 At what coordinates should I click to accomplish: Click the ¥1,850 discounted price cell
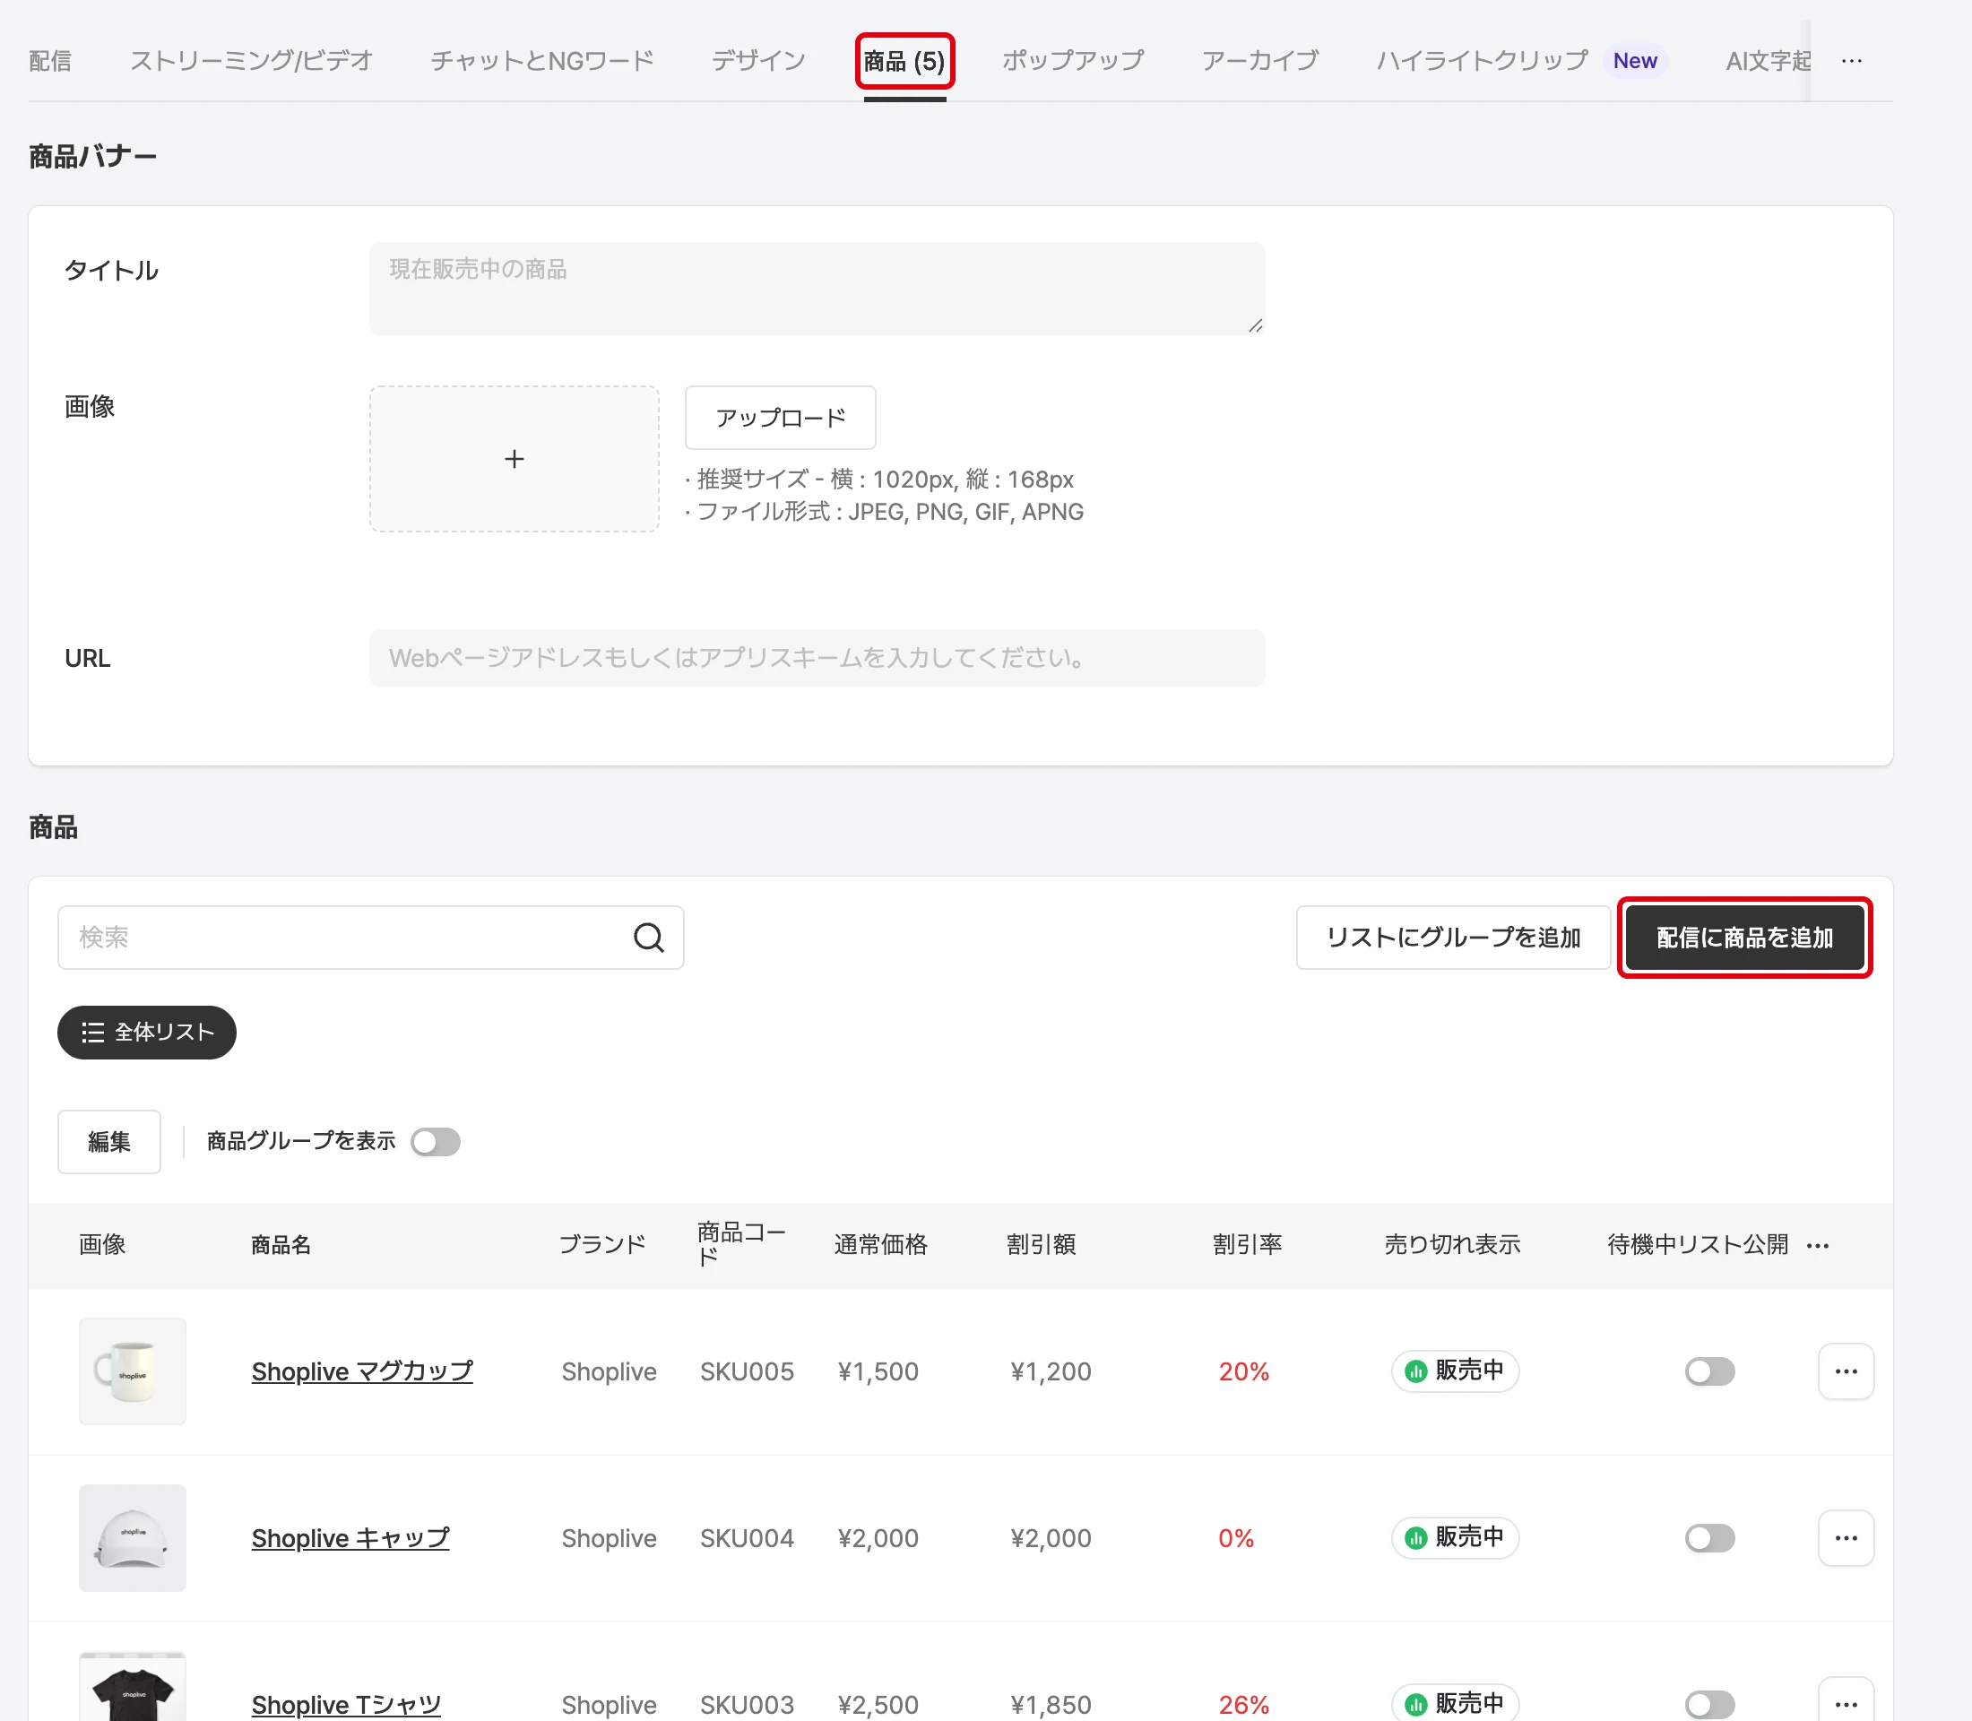1051,1704
